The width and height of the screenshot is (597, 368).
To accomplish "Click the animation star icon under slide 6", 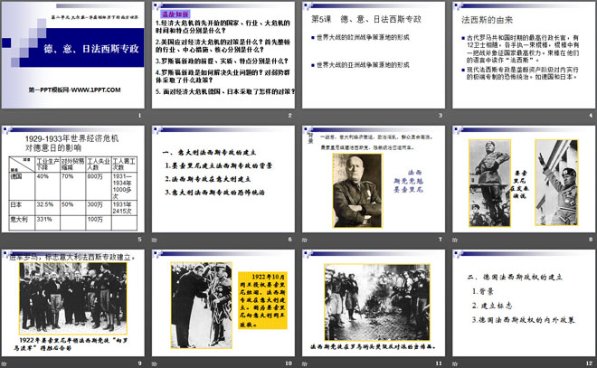I will (x=154, y=240).
